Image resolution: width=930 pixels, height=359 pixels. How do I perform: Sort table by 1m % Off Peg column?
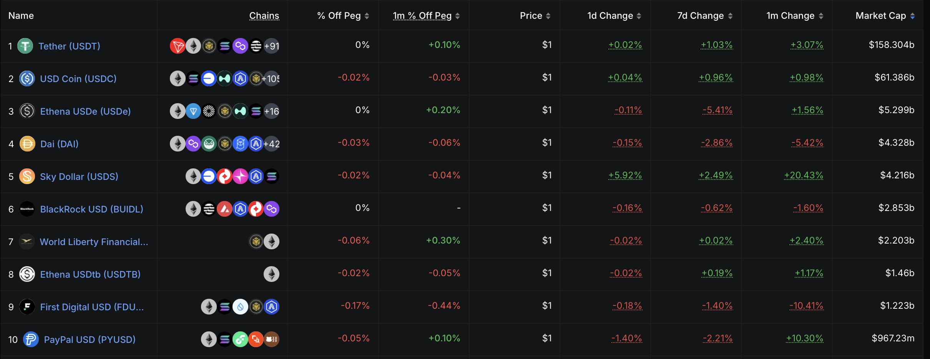pos(426,16)
